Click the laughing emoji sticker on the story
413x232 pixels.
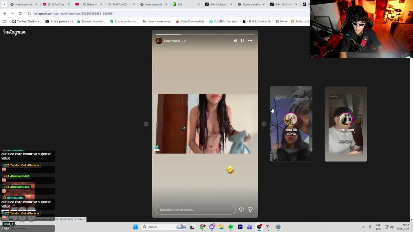tap(230, 170)
